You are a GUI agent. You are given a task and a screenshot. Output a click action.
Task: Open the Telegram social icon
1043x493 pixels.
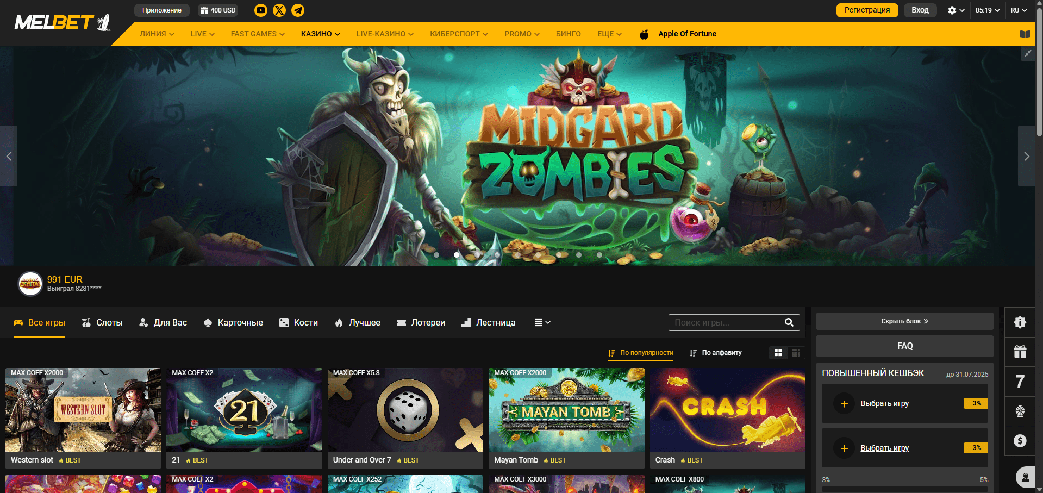tap(298, 10)
